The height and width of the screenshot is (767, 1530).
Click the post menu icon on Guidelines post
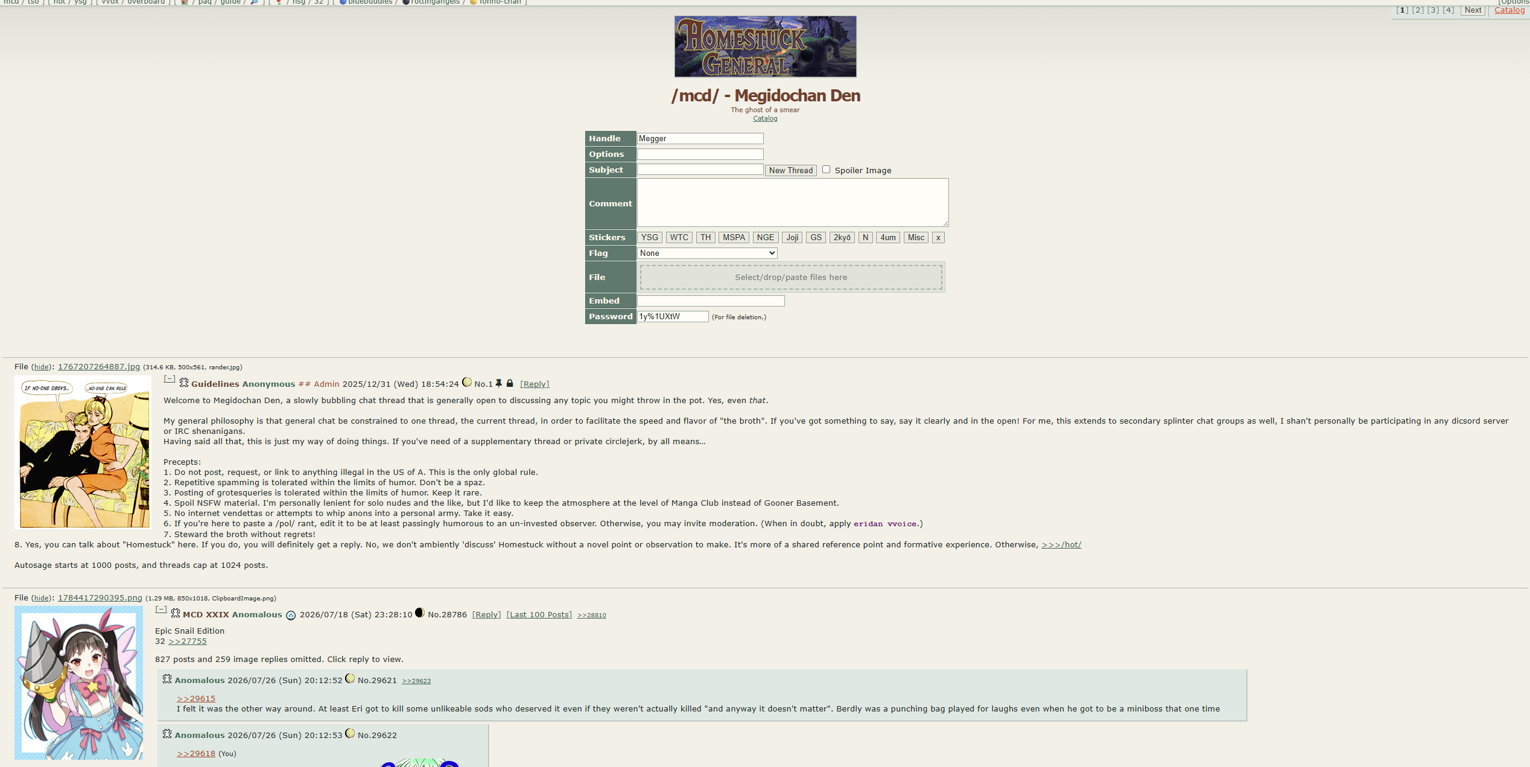[184, 383]
